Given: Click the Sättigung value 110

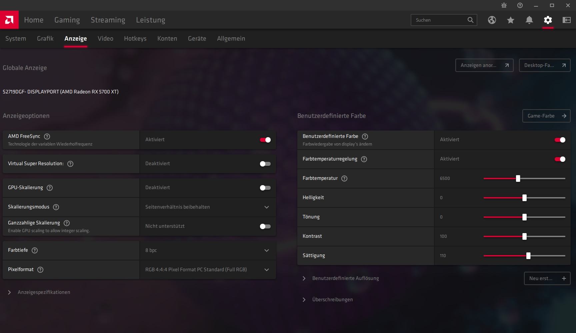Looking at the screenshot, I should tap(443, 256).
